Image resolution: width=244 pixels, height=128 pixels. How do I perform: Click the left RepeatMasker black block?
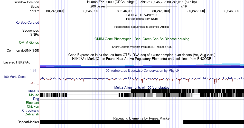(x=100, y=122)
